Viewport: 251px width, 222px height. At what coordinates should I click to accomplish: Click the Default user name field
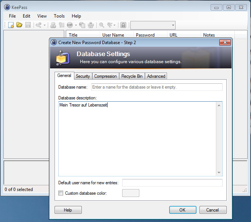tap(172, 183)
